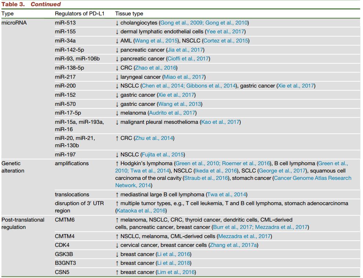This screenshot has height=278, width=363.
Task: Click the Zhang et al., 2017a citation
Action: click(x=233, y=245)
